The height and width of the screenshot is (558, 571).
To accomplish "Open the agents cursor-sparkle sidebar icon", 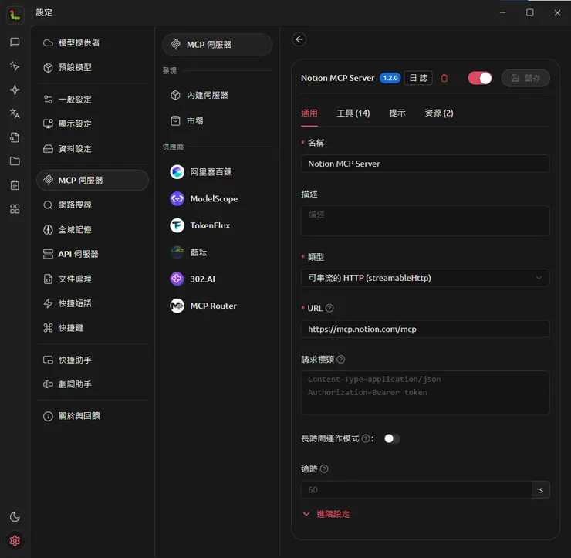I will click(x=15, y=66).
